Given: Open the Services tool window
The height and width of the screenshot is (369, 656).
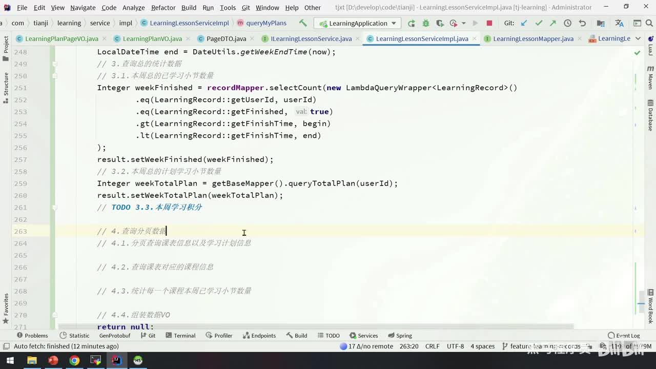Looking at the screenshot, I should click(363, 336).
